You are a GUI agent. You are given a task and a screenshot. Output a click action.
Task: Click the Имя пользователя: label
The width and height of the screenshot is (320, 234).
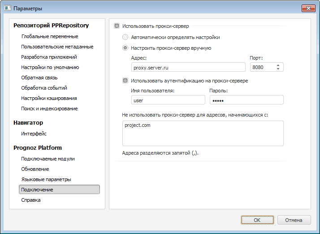153,91
